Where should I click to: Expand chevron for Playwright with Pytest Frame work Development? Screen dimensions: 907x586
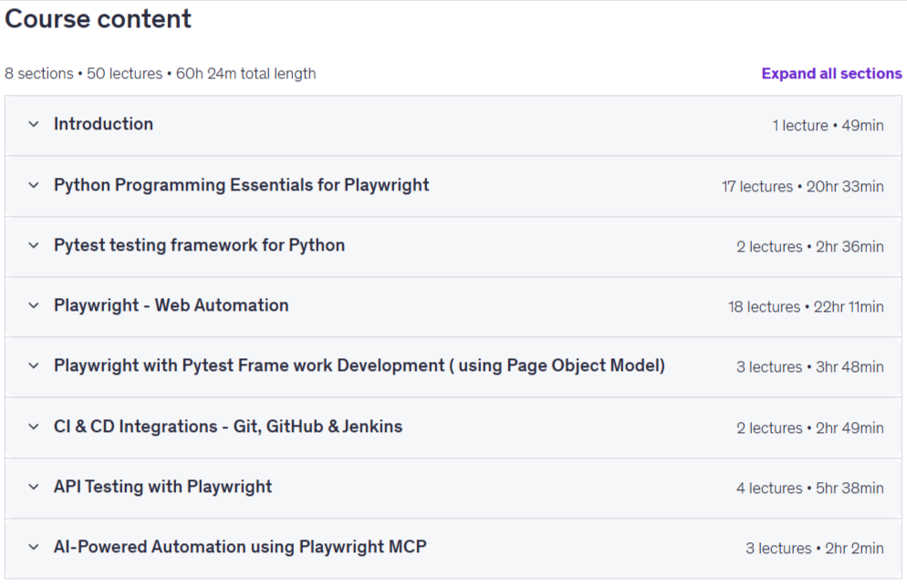34,365
